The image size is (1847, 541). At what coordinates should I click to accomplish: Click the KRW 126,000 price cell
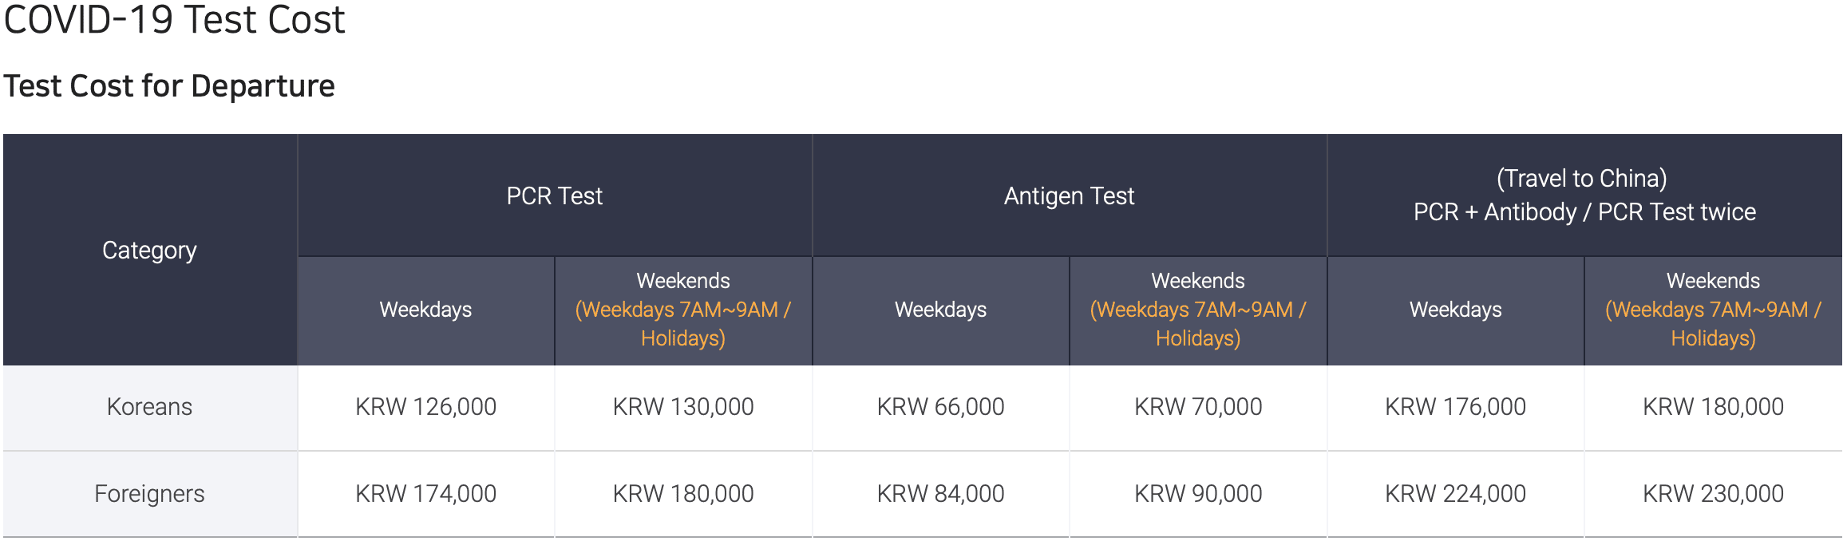[425, 407]
